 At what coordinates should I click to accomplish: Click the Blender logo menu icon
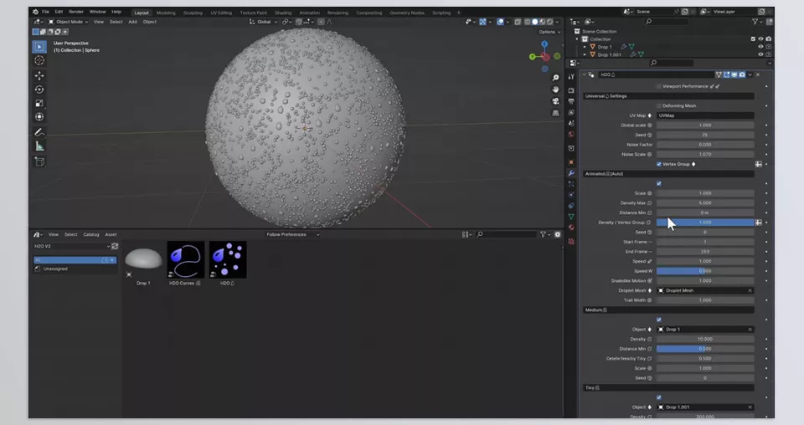(35, 12)
